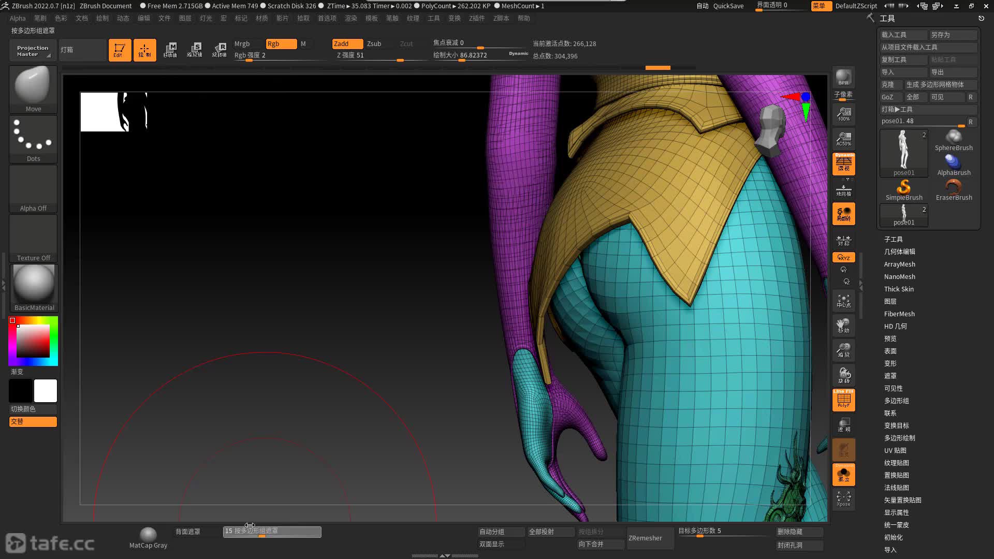The width and height of the screenshot is (994, 559).
Task: Click the white secondary color swatch
Action: point(46,391)
